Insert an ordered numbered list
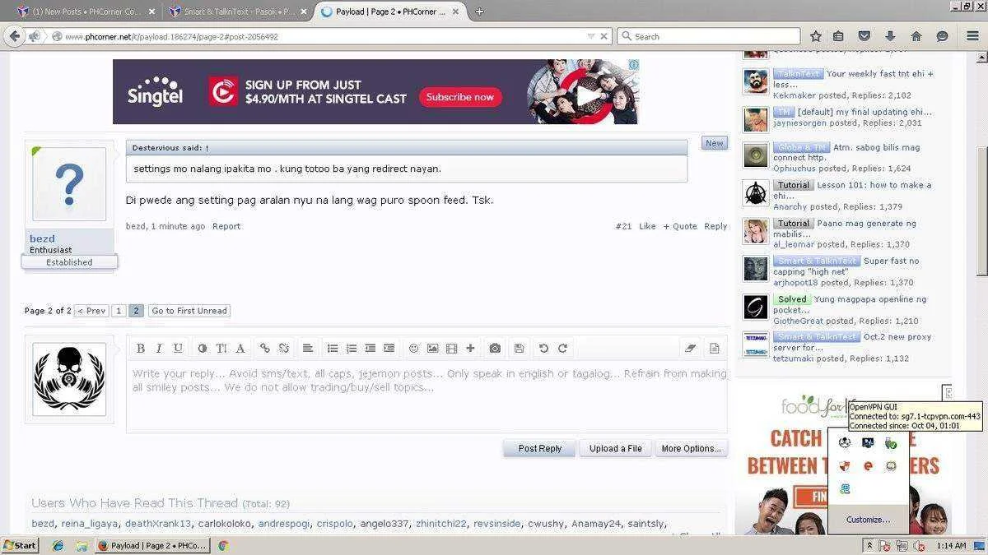Screen dimensions: 988x555 352,349
